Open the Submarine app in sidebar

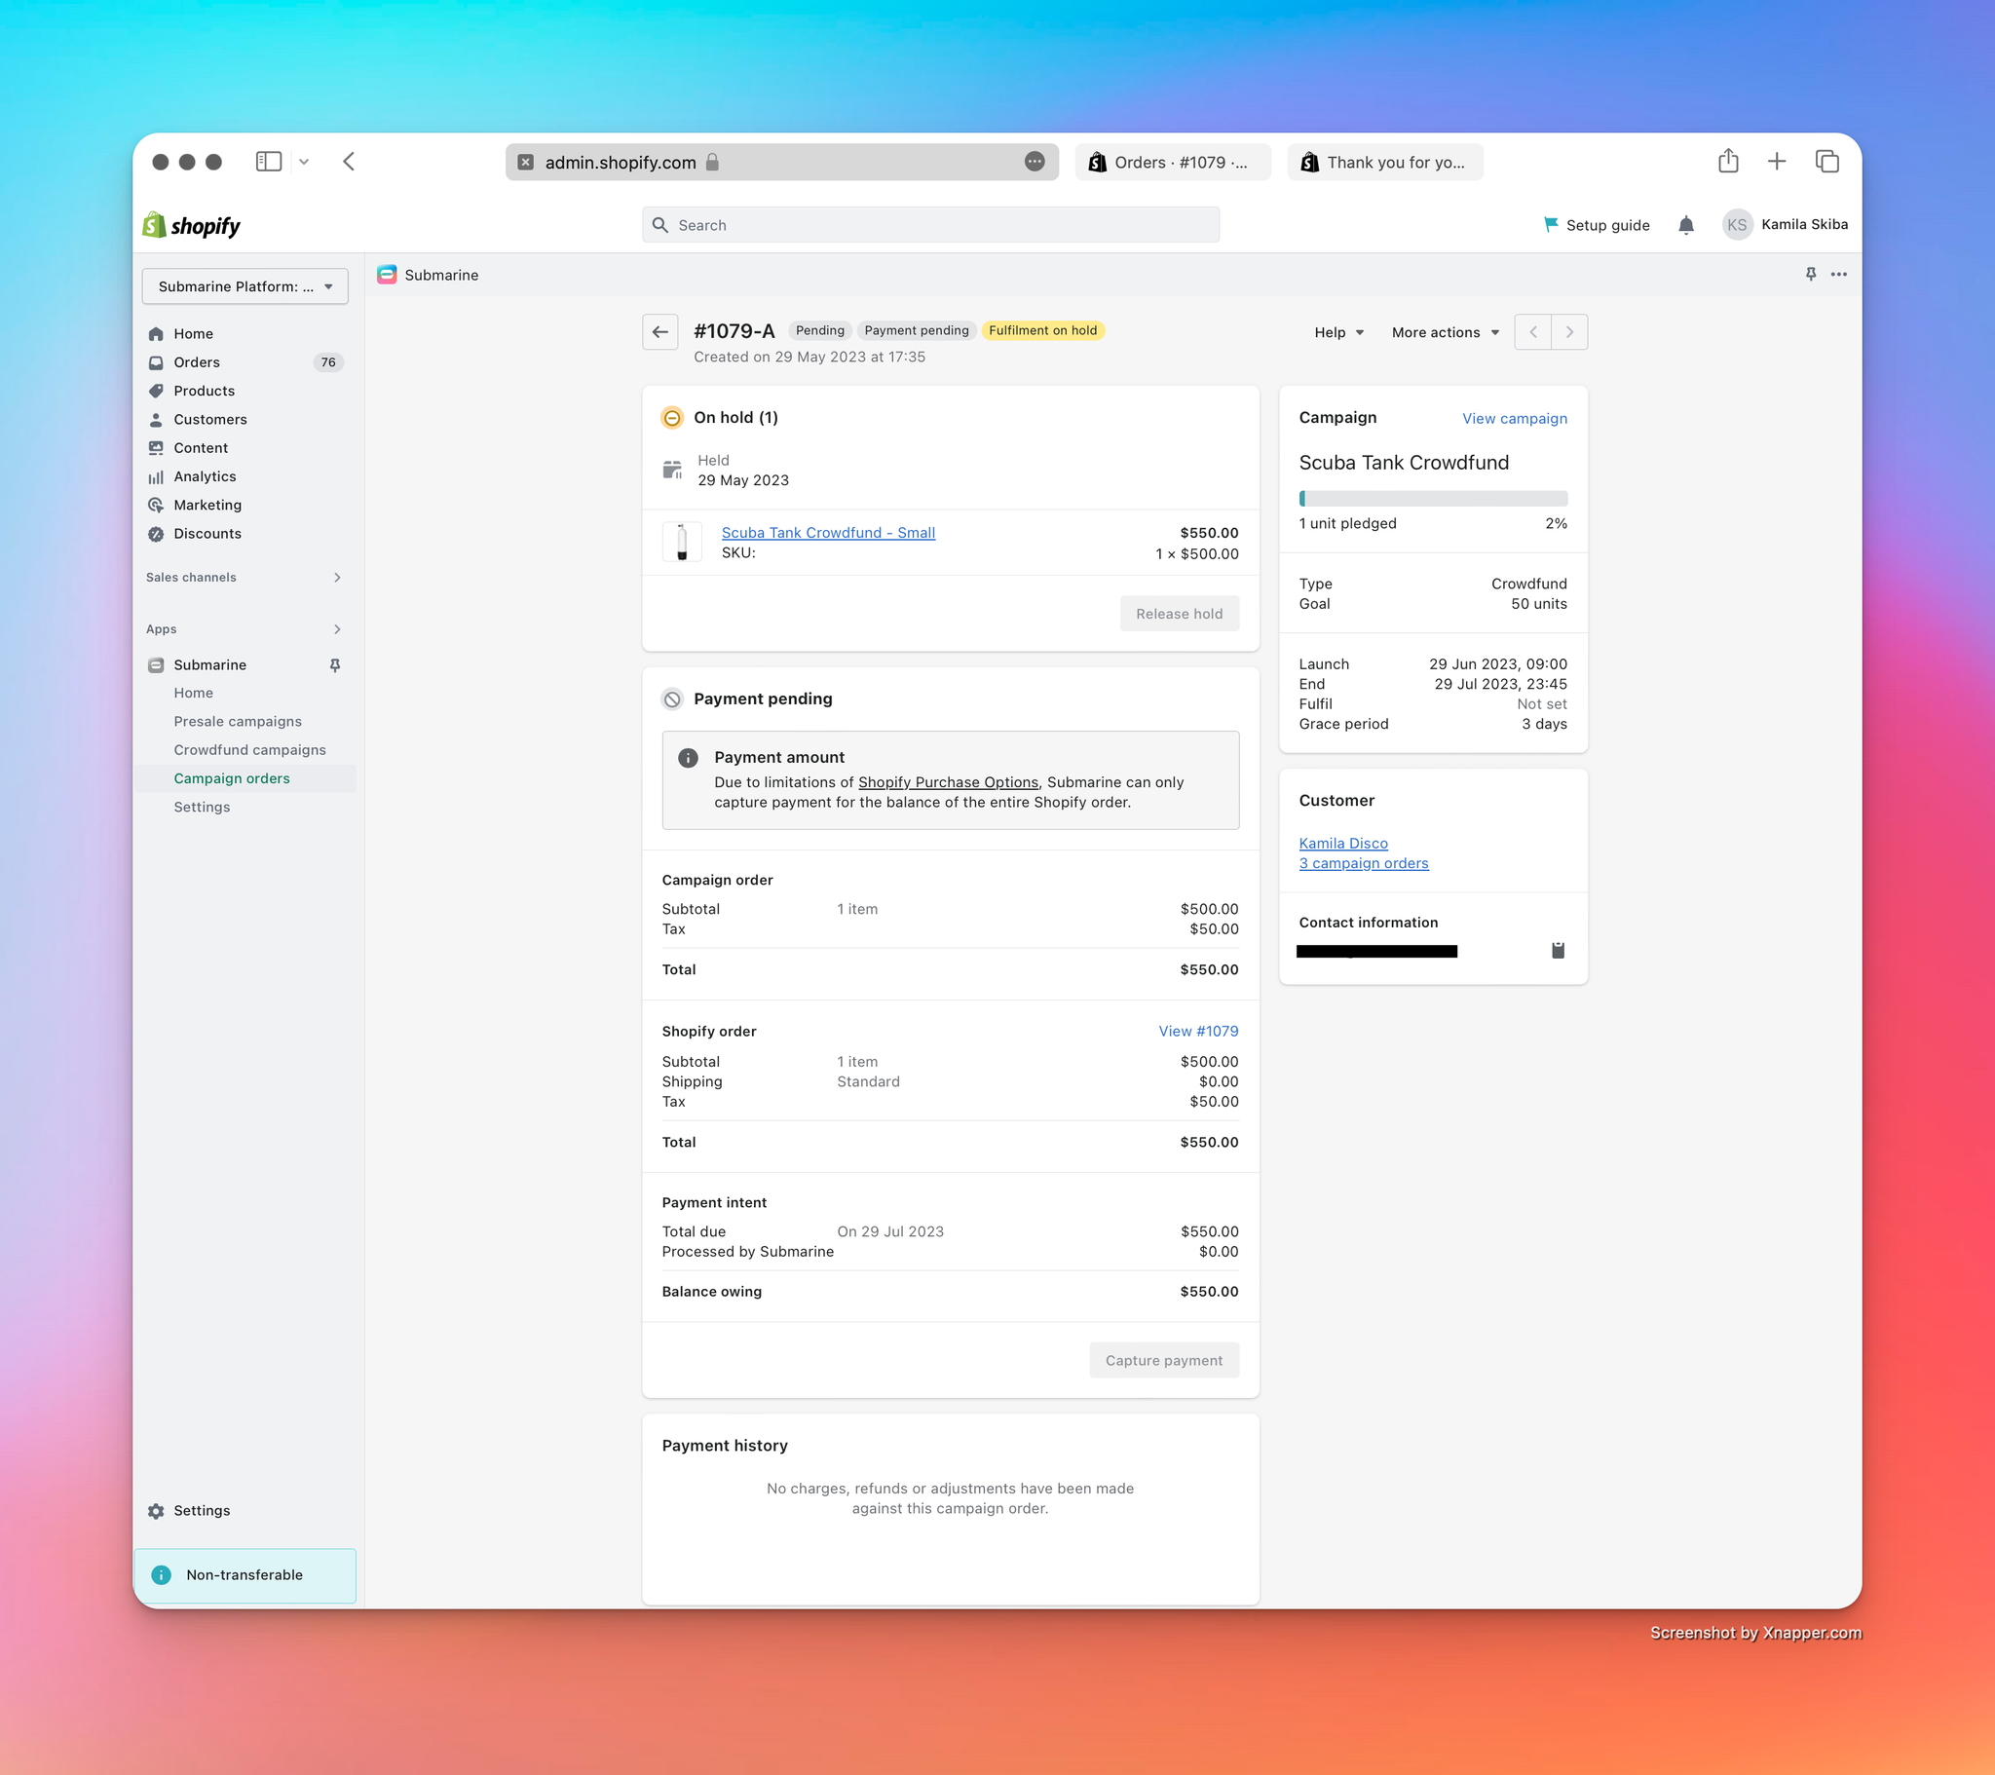(209, 664)
